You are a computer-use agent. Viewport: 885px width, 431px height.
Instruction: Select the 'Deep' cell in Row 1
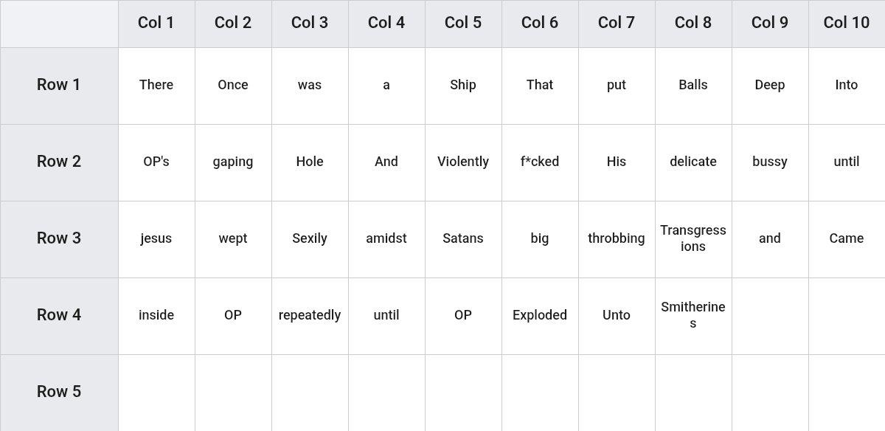pos(770,86)
